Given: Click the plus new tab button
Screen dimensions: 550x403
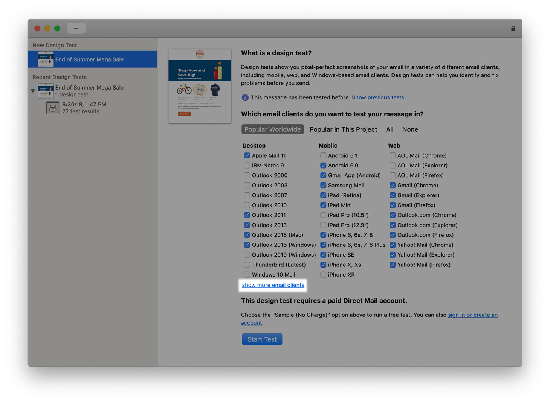Looking at the screenshot, I should (x=76, y=28).
